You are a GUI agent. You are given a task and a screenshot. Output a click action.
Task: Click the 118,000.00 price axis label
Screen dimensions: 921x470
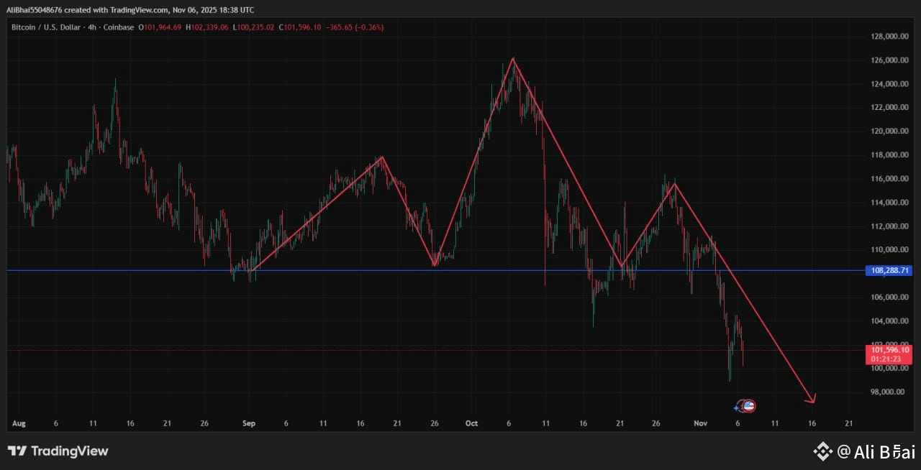coord(889,155)
